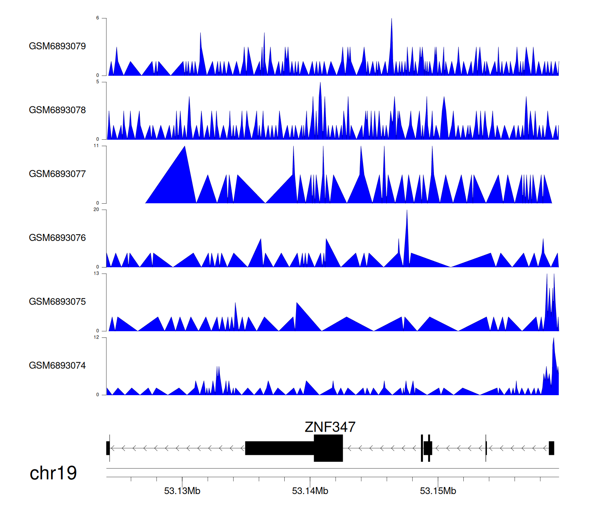
Task: Click the 53.15Mb axis tick label
Action: (x=438, y=491)
